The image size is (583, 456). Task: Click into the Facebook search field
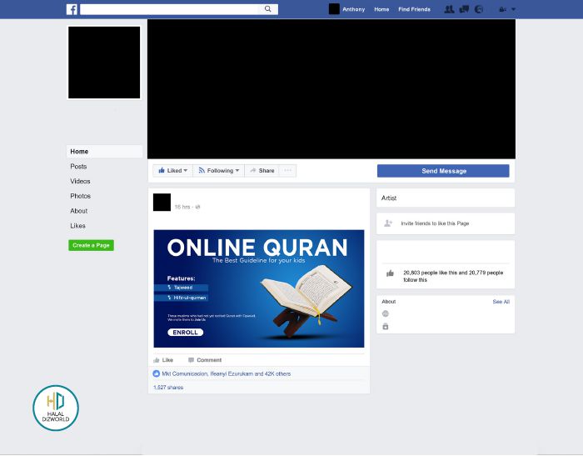[x=171, y=9]
